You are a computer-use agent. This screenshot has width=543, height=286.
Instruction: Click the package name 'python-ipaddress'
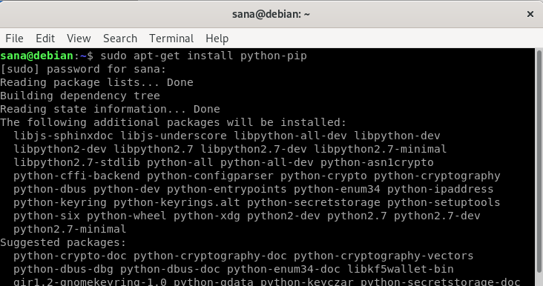tap(441, 189)
